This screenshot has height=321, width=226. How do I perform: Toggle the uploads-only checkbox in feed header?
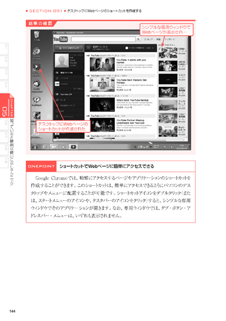(x=127, y=48)
